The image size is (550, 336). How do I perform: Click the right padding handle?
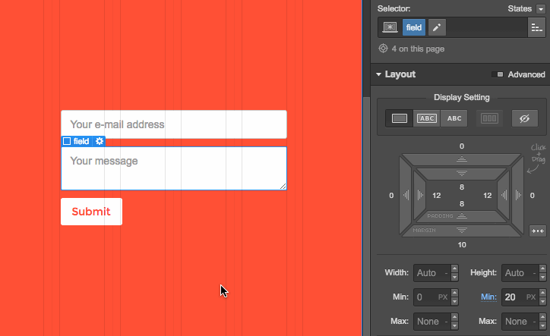point(504,195)
